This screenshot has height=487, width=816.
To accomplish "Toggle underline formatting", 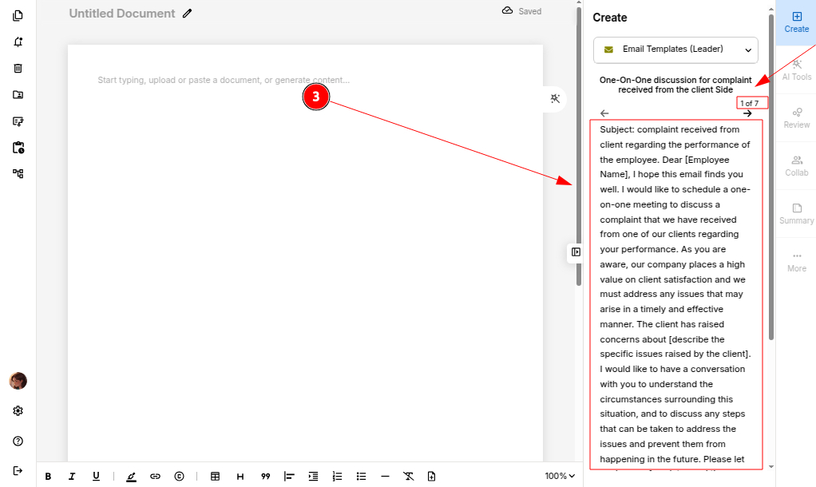I will tap(96, 476).
